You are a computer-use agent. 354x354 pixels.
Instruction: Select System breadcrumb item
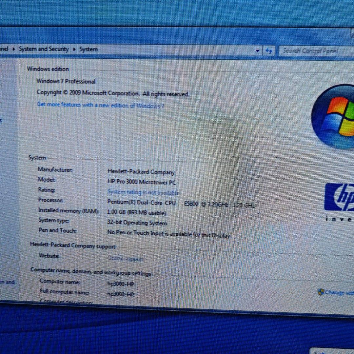point(88,49)
